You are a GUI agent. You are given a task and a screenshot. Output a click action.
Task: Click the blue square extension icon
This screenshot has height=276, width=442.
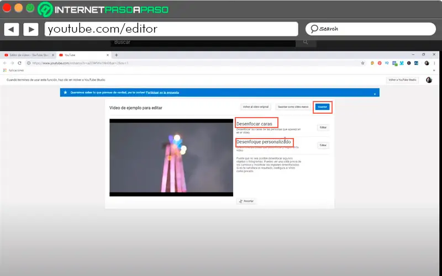click(417, 63)
